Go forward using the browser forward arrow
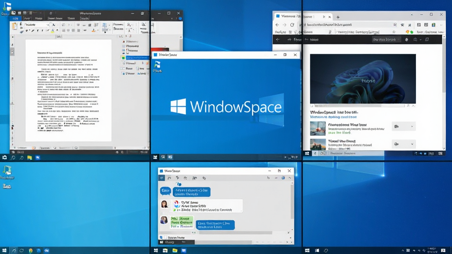Image resolution: width=452 pixels, height=254 pixels. pyautogui.click(x=284, y=25)
